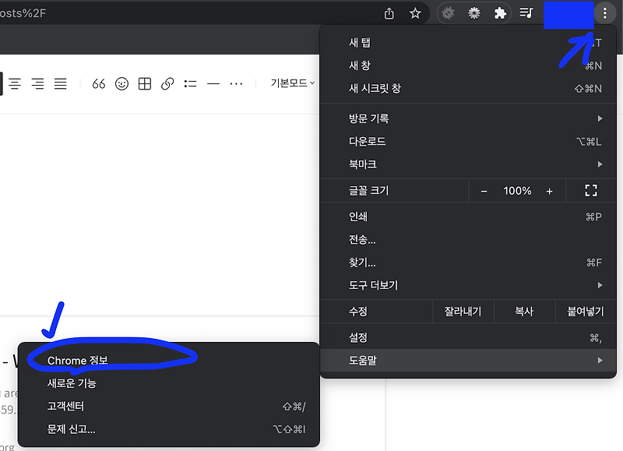Add a hyperlink with the link icon
The image size is (623, 451).
pyautogui.click(x=167, y=83)
